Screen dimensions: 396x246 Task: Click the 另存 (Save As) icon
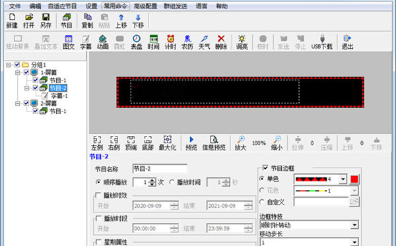pyautogui.click(x=46, y=20)
